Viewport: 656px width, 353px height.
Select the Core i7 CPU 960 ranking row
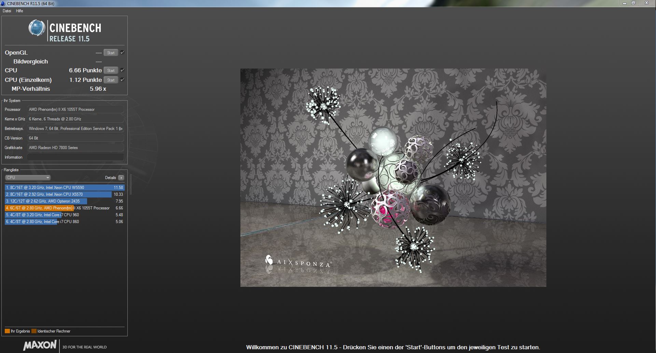click(x=65, y=215)
